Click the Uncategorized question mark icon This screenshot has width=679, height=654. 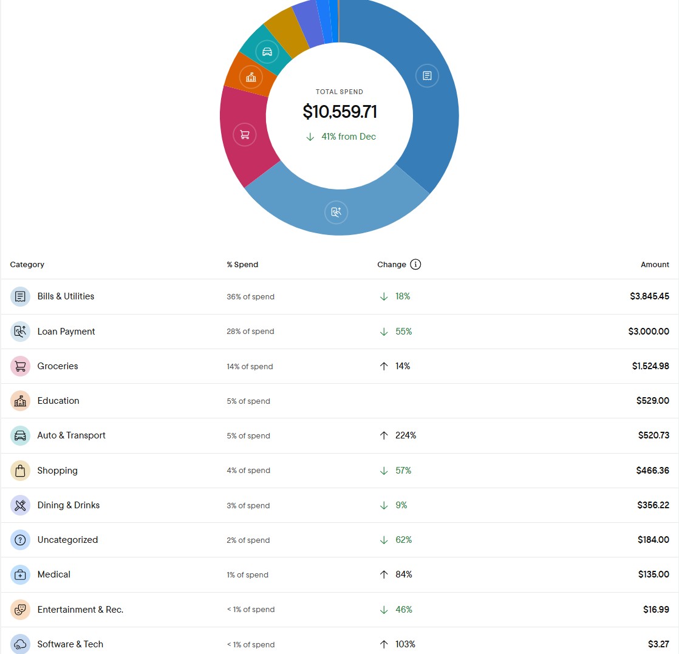[x=20, y=540]
